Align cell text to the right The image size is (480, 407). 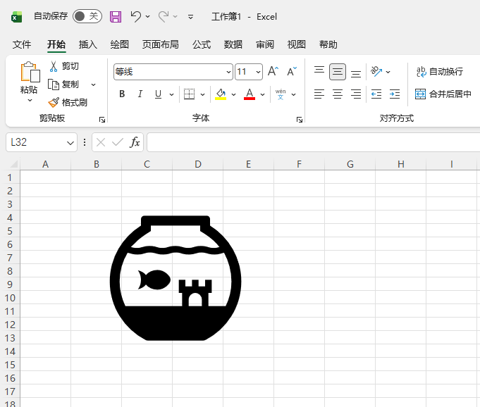click(356, 94)
